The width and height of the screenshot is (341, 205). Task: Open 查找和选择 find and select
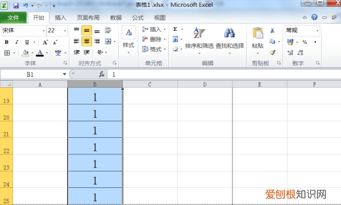click(x=230, y=40)
